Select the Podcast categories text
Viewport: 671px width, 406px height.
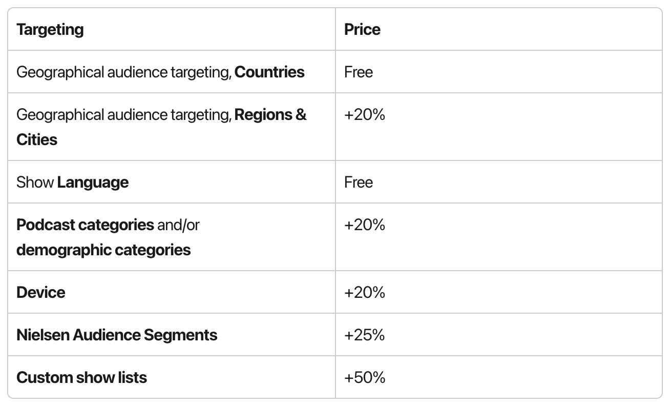click(85, 225)
